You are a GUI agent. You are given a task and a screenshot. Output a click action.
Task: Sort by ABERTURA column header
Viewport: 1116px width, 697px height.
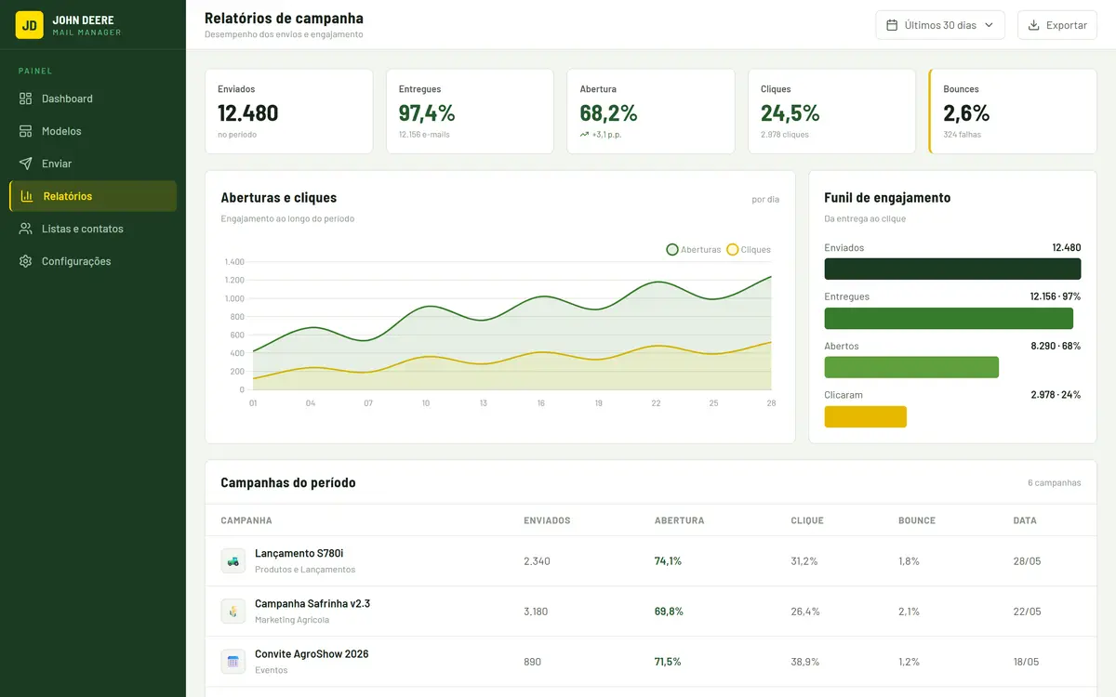679,520
